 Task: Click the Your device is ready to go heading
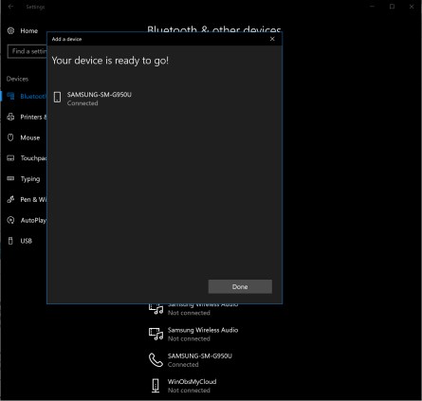tap(110, 61)
